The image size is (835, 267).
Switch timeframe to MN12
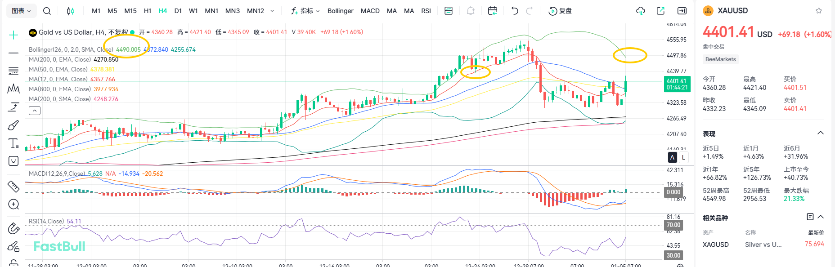[x=256, y=11]
